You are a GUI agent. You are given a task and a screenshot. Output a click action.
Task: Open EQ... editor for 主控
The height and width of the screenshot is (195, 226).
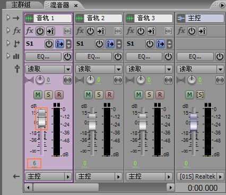point(195,57)
